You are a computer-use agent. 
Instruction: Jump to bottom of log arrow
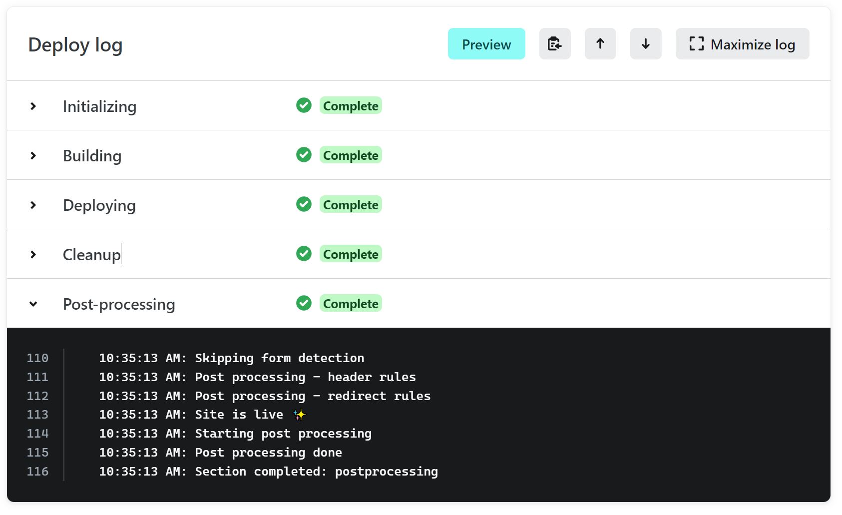coord(645,44)
